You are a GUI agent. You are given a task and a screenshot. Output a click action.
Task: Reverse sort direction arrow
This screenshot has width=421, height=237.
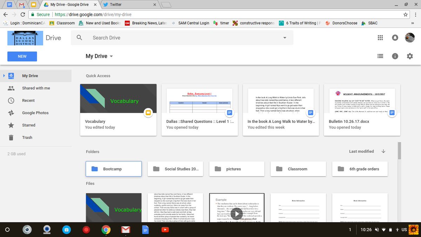pos(383,151)
